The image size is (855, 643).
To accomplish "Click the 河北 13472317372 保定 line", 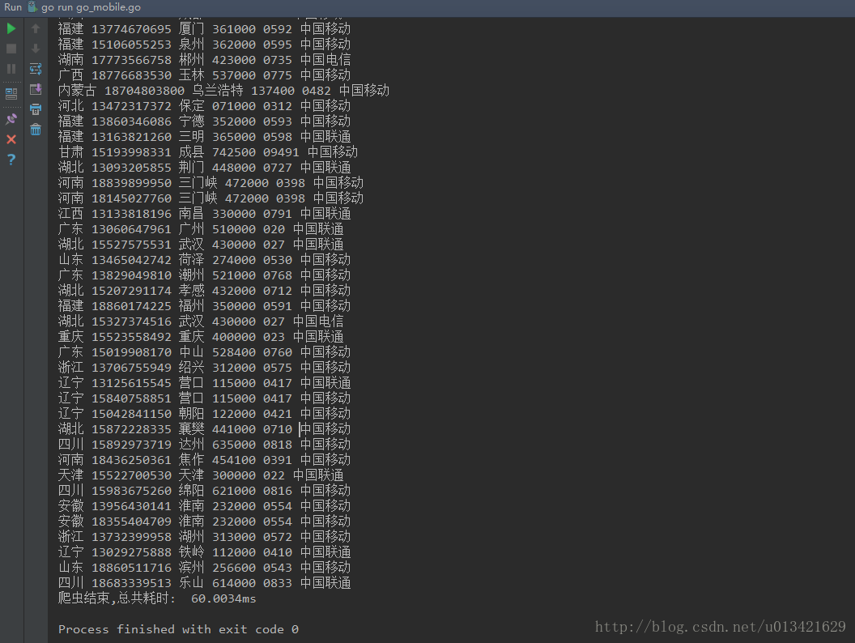I will click(x=204, y=106).
